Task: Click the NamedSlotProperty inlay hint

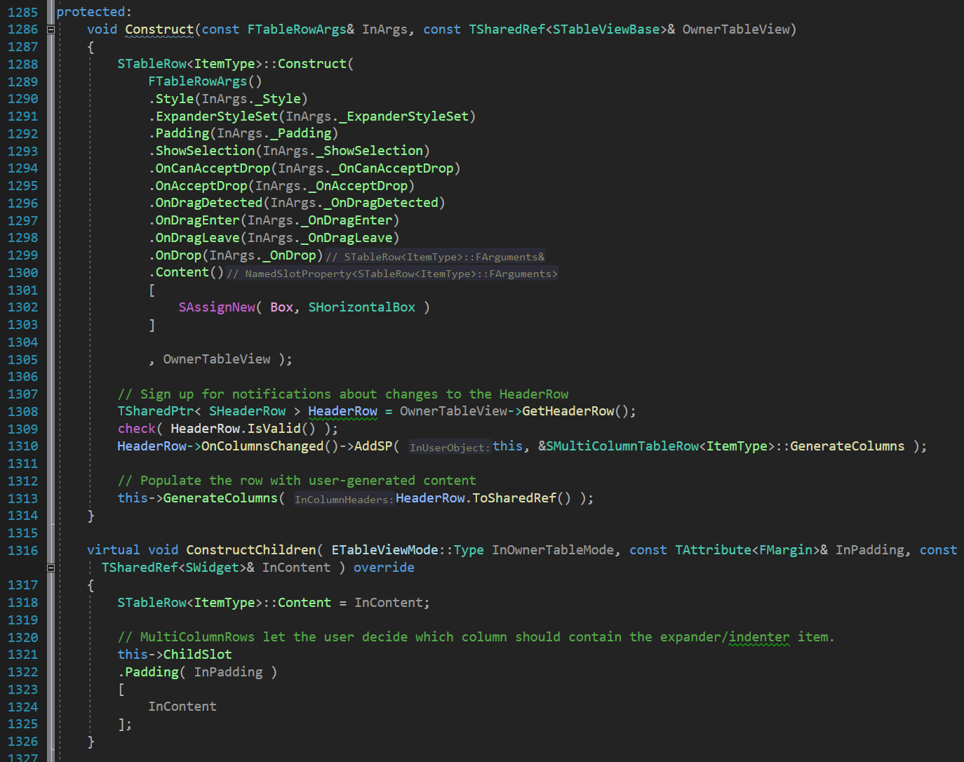Action: [392, 274]
